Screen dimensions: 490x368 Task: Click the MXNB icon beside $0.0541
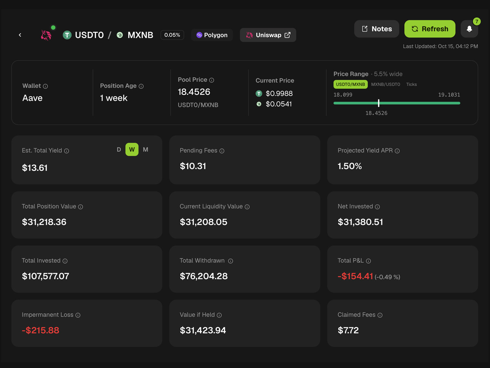[x=259, y=104]
